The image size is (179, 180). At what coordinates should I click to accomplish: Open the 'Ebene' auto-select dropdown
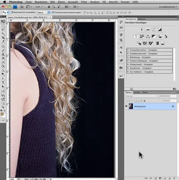[44, 12]
